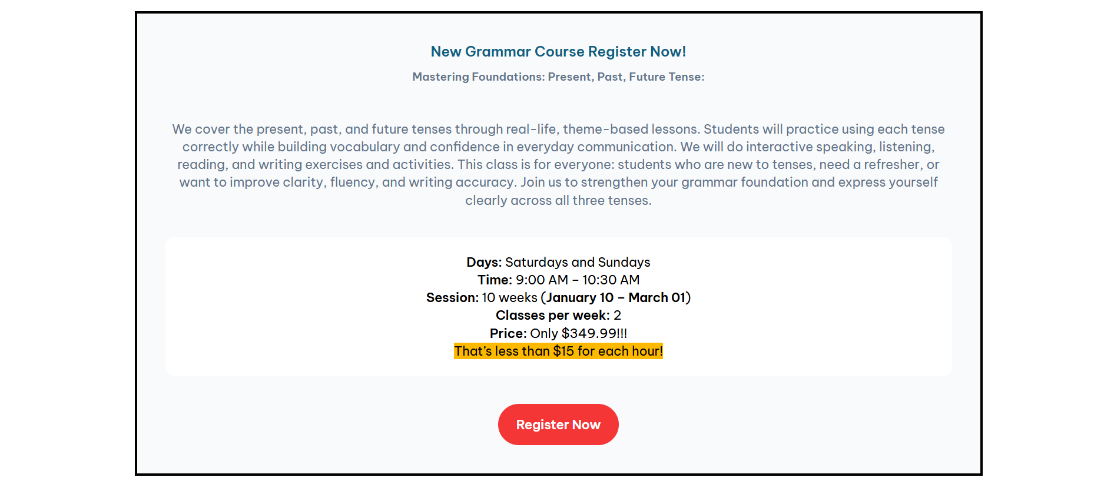The height and width of the screenshot is (484, 1114).
Task: Click the course description paragraph
Action: 558,164
